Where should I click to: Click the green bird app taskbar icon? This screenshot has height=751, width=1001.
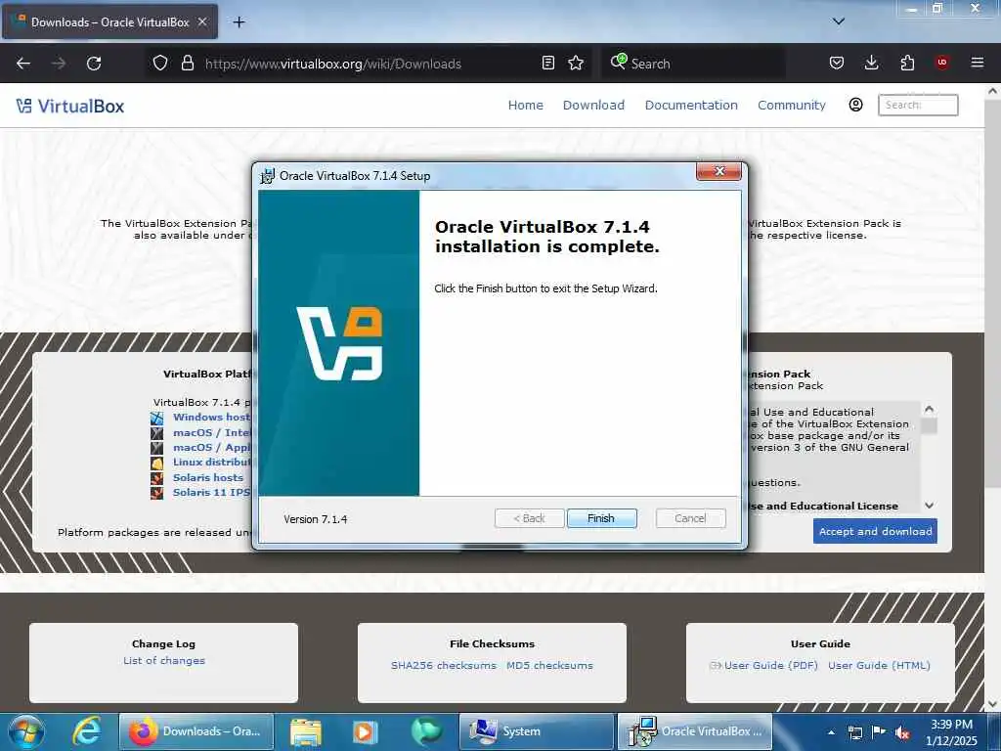[426, 731]
